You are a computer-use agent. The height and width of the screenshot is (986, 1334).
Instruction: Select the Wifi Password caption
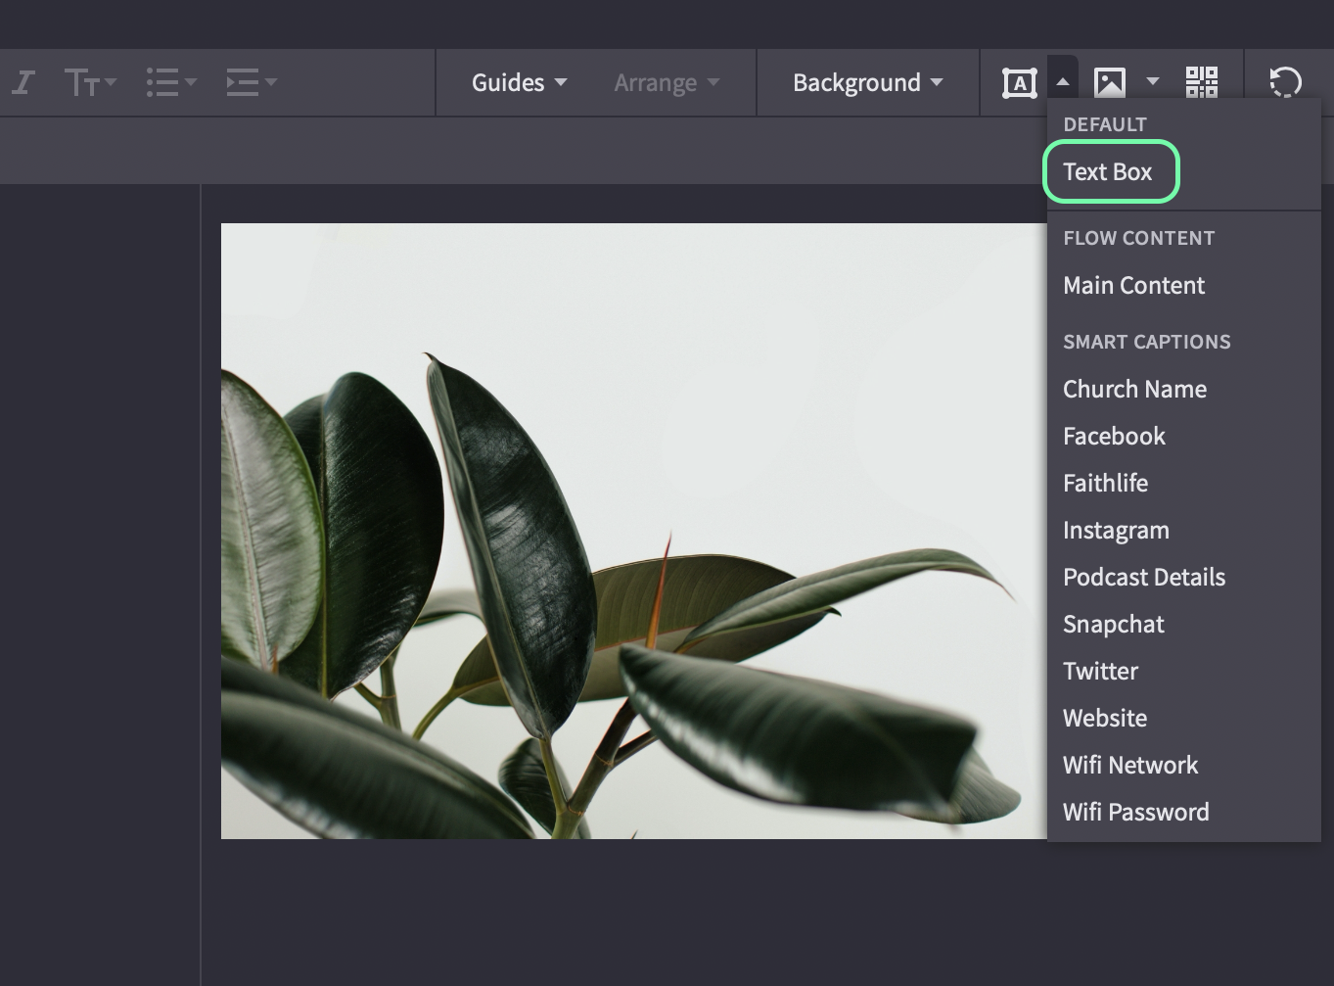point(1136,812)
